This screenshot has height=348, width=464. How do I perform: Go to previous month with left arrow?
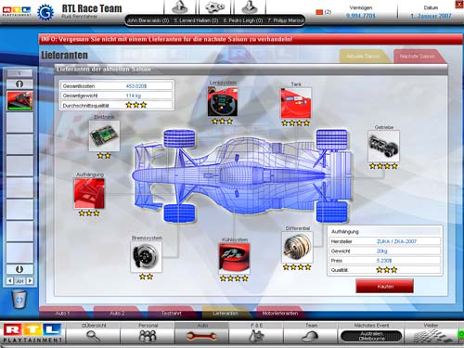click(x=10, y=281)
